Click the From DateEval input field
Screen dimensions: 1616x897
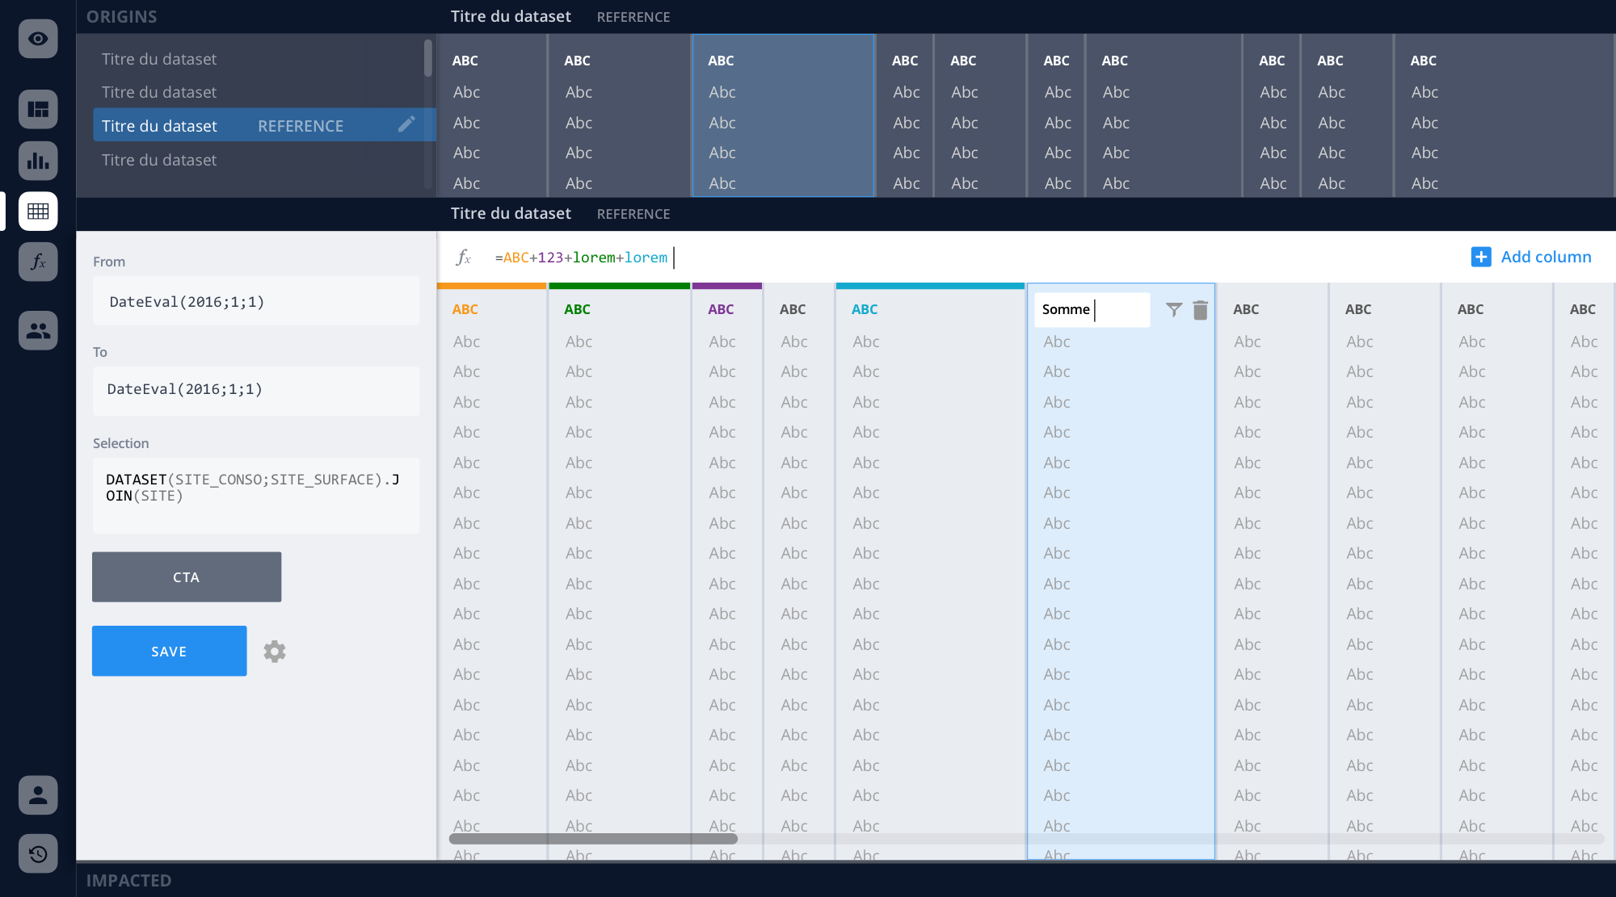coord(256,301)
